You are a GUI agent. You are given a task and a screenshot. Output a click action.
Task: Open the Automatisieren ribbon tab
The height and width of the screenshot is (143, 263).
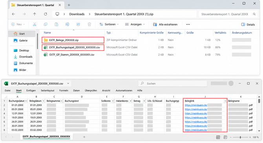point(124,91)
